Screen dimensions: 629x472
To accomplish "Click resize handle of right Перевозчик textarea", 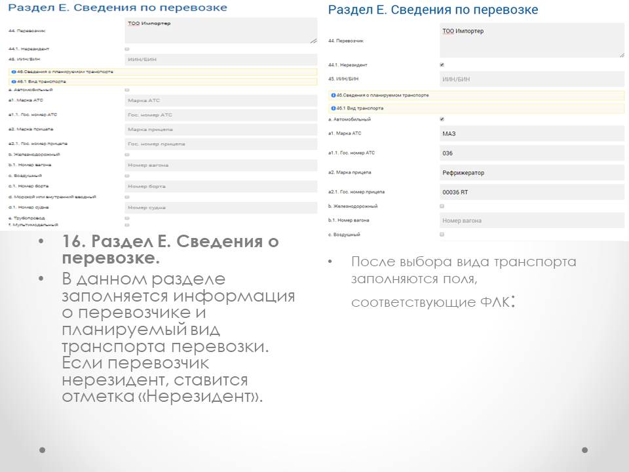I will 622,55.
